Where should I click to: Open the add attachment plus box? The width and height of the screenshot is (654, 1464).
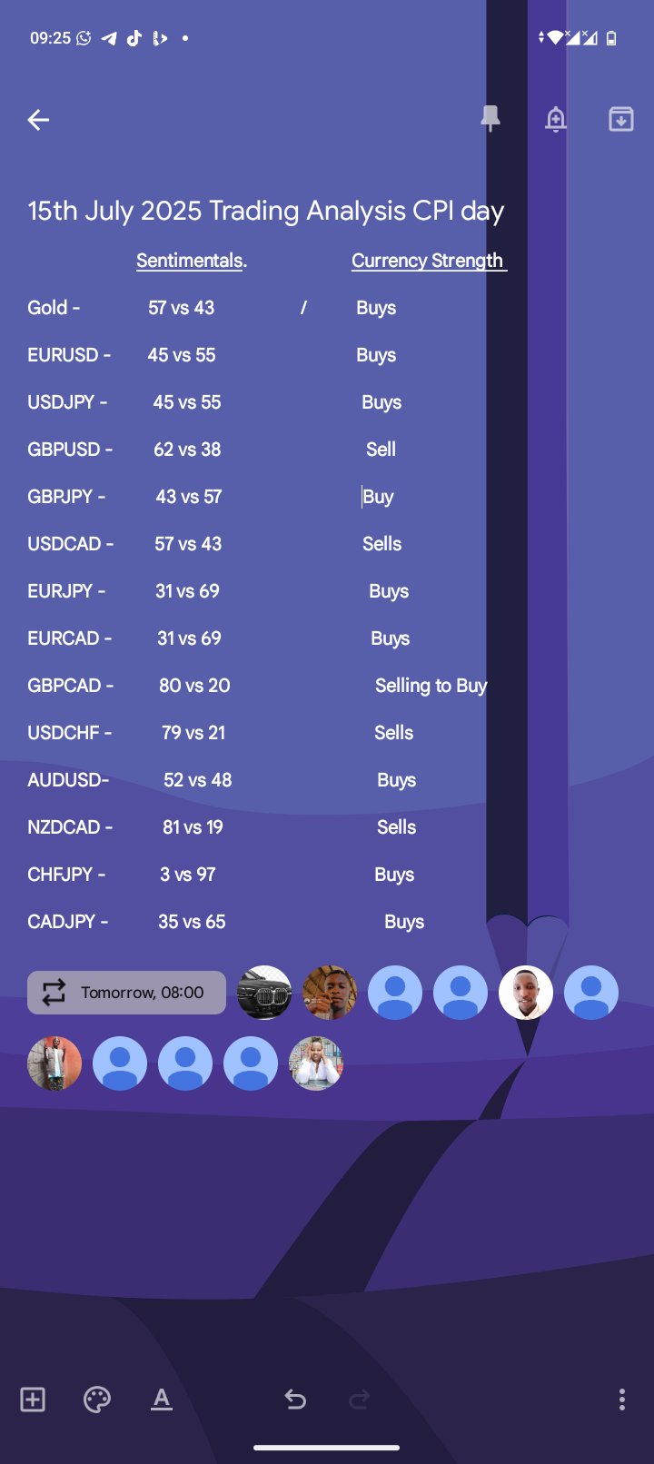33,1400
